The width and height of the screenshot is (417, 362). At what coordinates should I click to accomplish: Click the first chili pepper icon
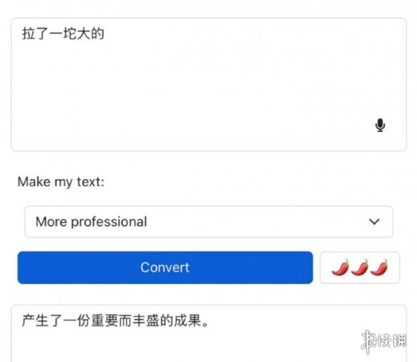pyautogui.click(x=341, y=267)
